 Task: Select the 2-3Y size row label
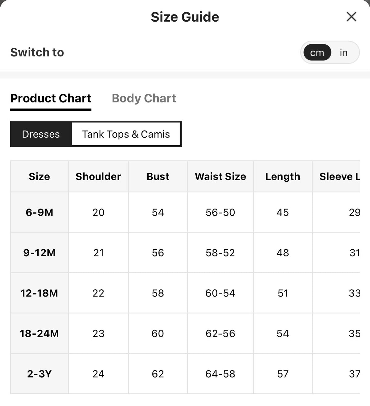[39, 374]
